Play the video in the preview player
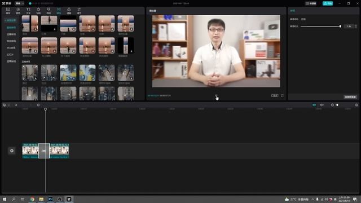361x203 pixels. click(216, 95)
